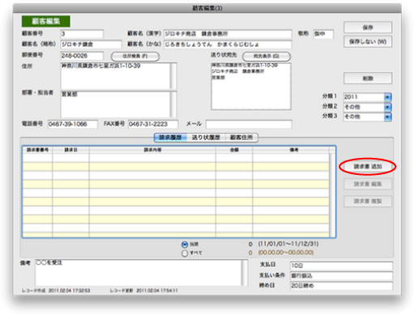Image resolution: width=415 pixels, height=315 pixels.
Task: Click the date range text (11/01/01~11/12/31)
Action: point(289,244)
